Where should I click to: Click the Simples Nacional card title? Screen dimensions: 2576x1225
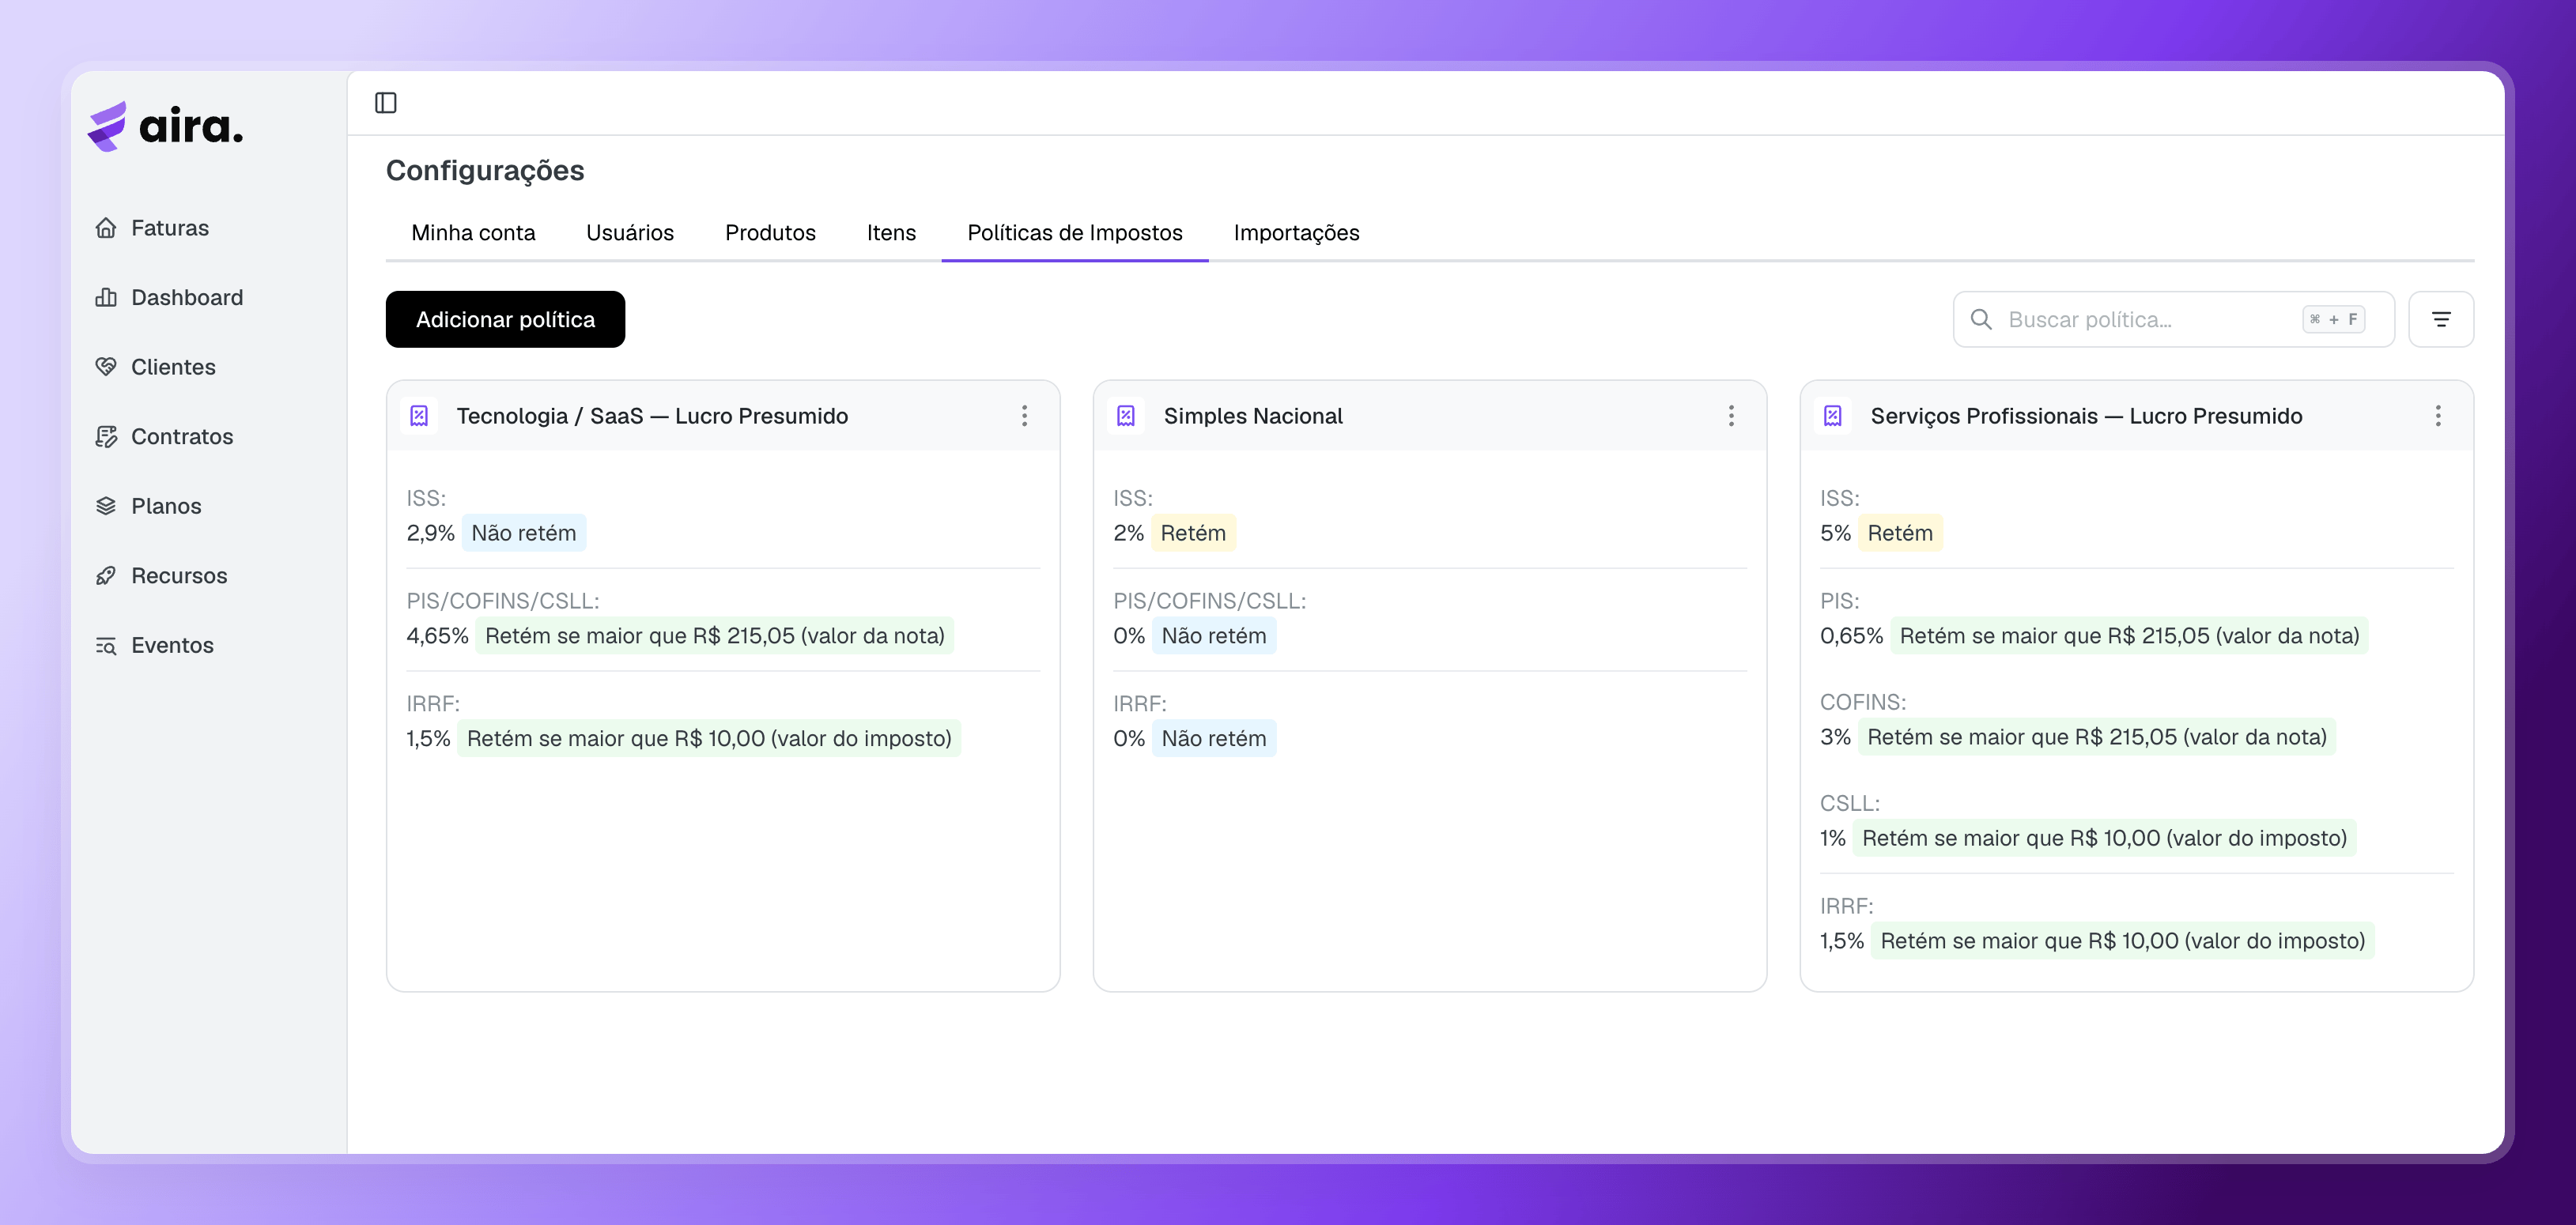tap(1253, 416)
